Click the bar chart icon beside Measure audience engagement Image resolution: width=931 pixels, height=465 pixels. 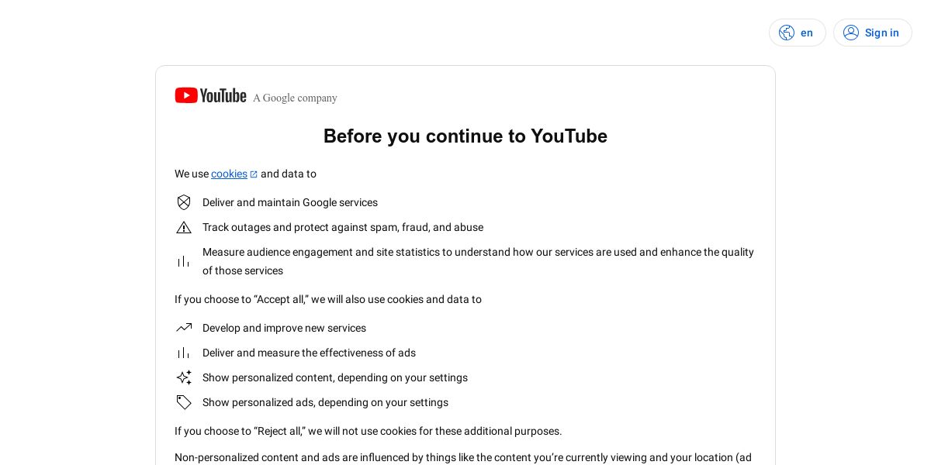click(184, 261)
